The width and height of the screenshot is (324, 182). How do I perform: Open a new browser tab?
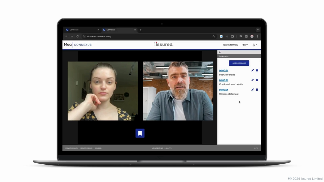click(x=140, y=30)
